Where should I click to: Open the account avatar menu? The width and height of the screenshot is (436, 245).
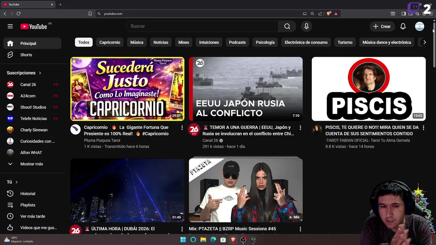point(420,26)
